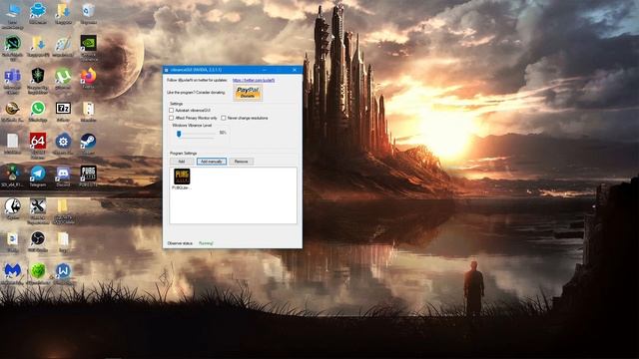Click the Remove button in Program Settings
This screenshot has width=639, height=359.
click(x=241, y=162)
